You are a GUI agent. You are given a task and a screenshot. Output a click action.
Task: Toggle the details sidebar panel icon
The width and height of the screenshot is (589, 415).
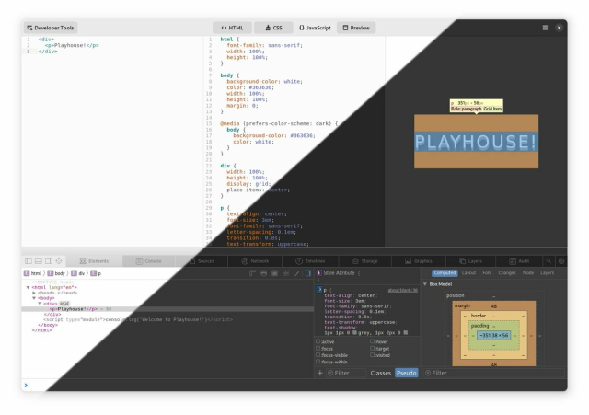[x=308, y=273]
